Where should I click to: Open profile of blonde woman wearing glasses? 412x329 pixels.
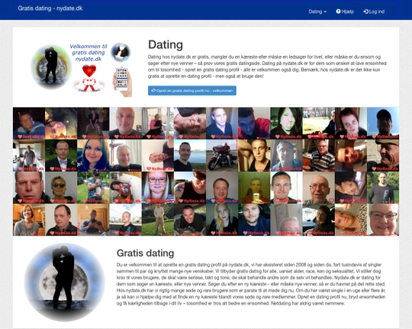pos(158,187)
